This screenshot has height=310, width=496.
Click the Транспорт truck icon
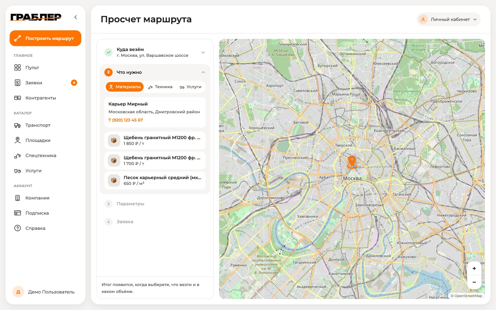coord(17,125)
